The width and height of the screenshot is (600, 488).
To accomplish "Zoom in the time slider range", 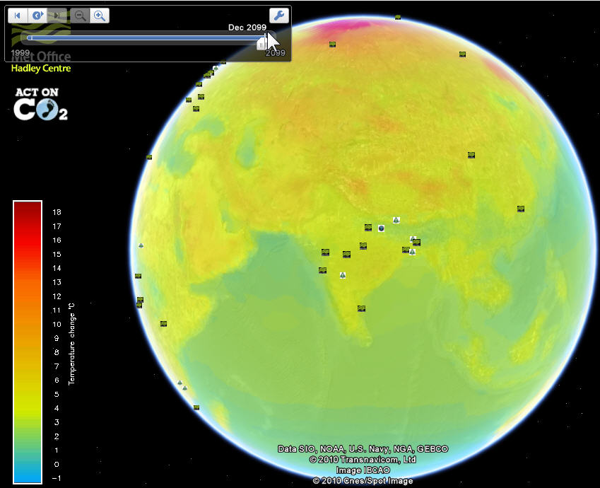I will (x=100, y=16).
